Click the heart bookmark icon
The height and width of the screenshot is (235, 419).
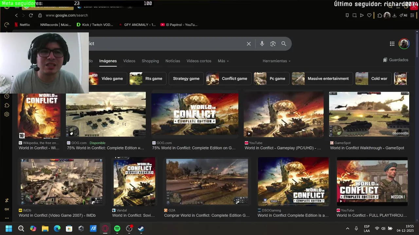(369, 15)
